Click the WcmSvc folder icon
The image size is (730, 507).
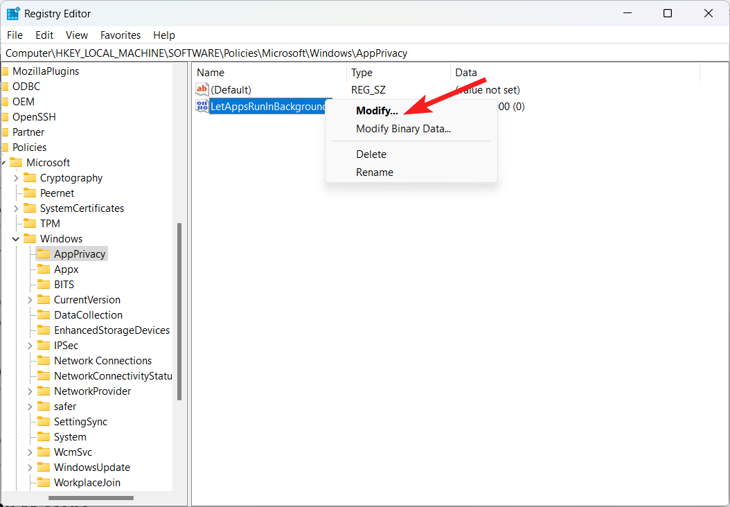44,452
